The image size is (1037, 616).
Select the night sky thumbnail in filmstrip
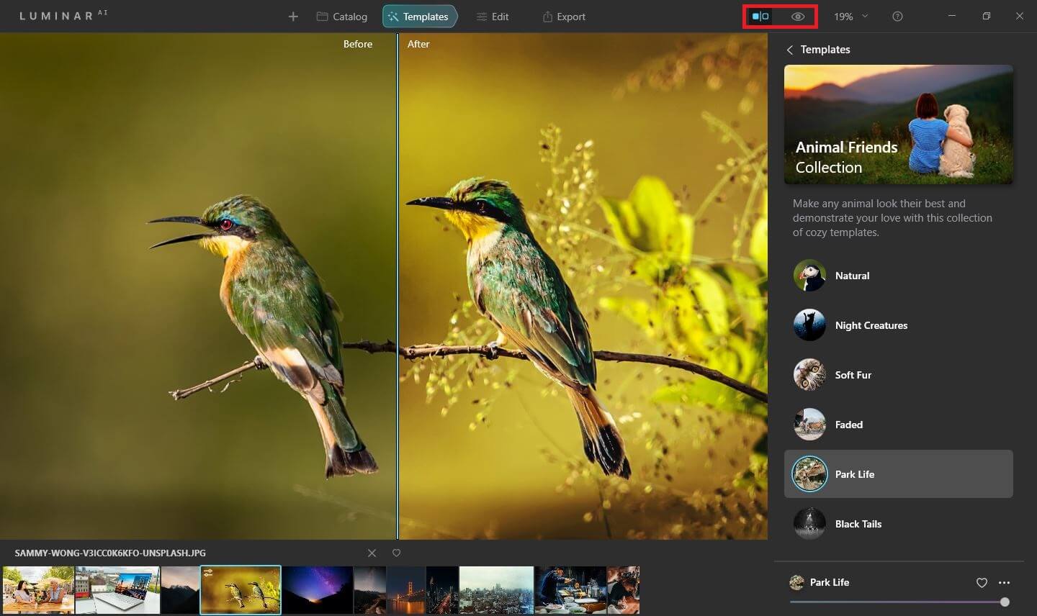[318, 590]
